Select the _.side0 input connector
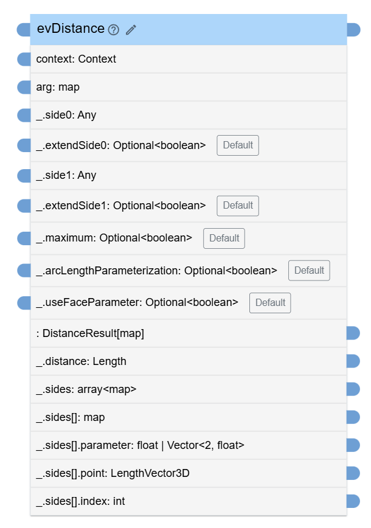The height and width of the screenshot is (528, 371). point(24,115)
